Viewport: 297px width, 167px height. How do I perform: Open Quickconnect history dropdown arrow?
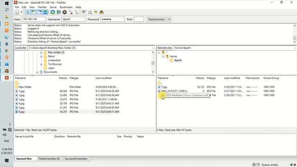(169, 19)
